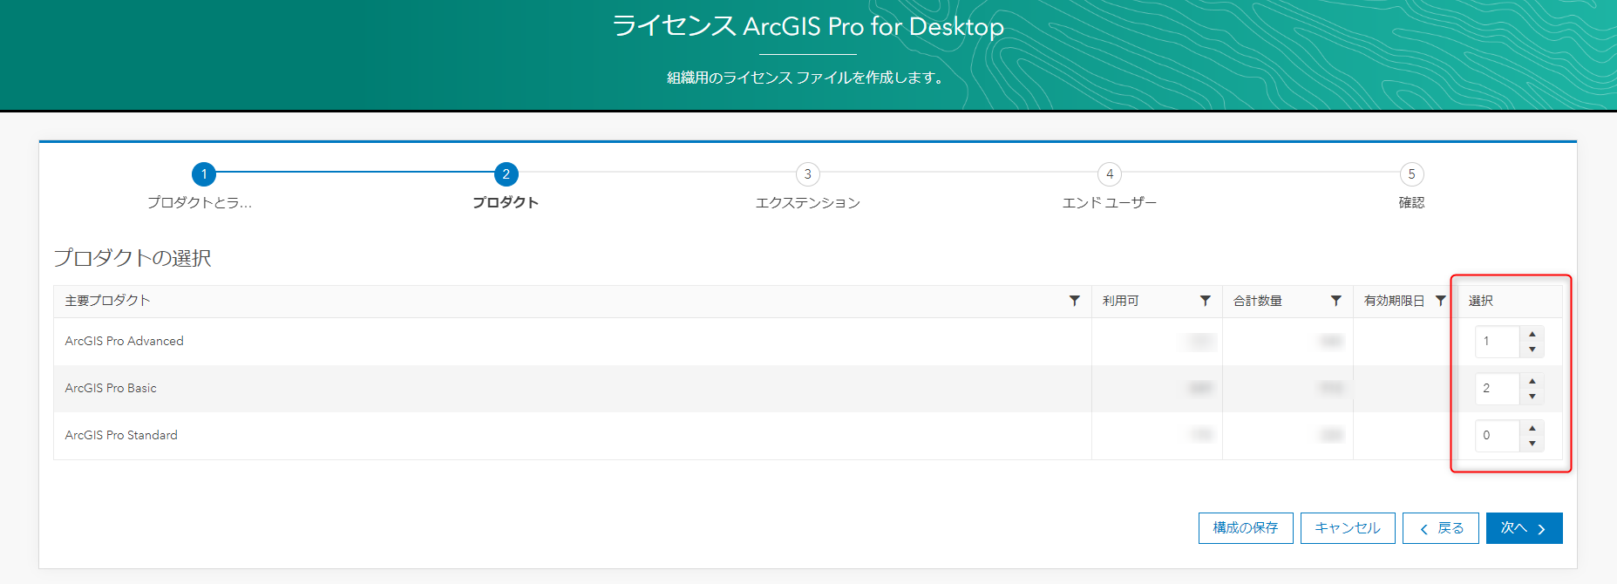Go to step 1 プロダクトとラ...
Screen dimensions: 1617x584
coord(203,174)
